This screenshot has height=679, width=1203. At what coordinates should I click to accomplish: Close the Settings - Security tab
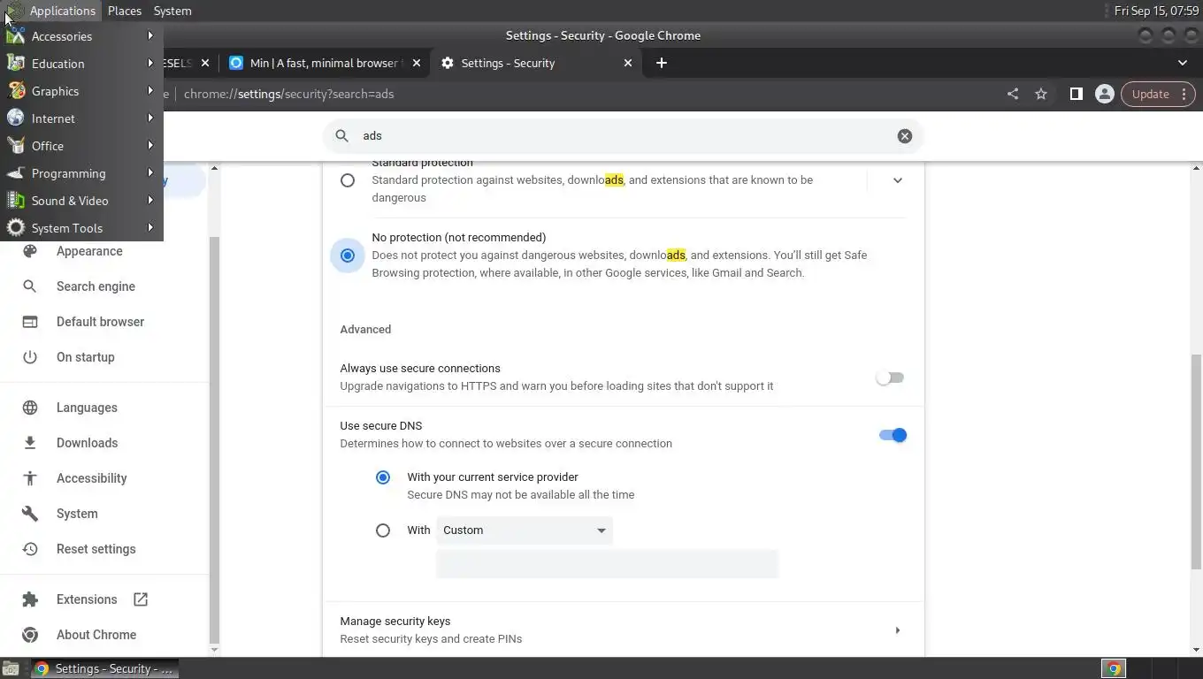(628, 63)
